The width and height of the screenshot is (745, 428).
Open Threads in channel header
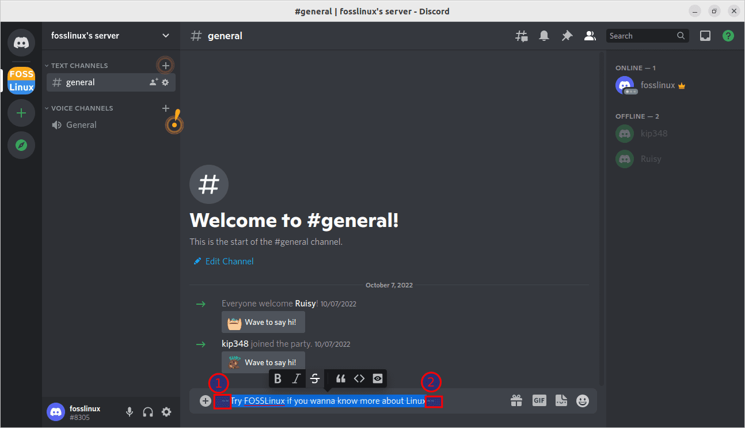pyautogui.click(x=521, y=36)
